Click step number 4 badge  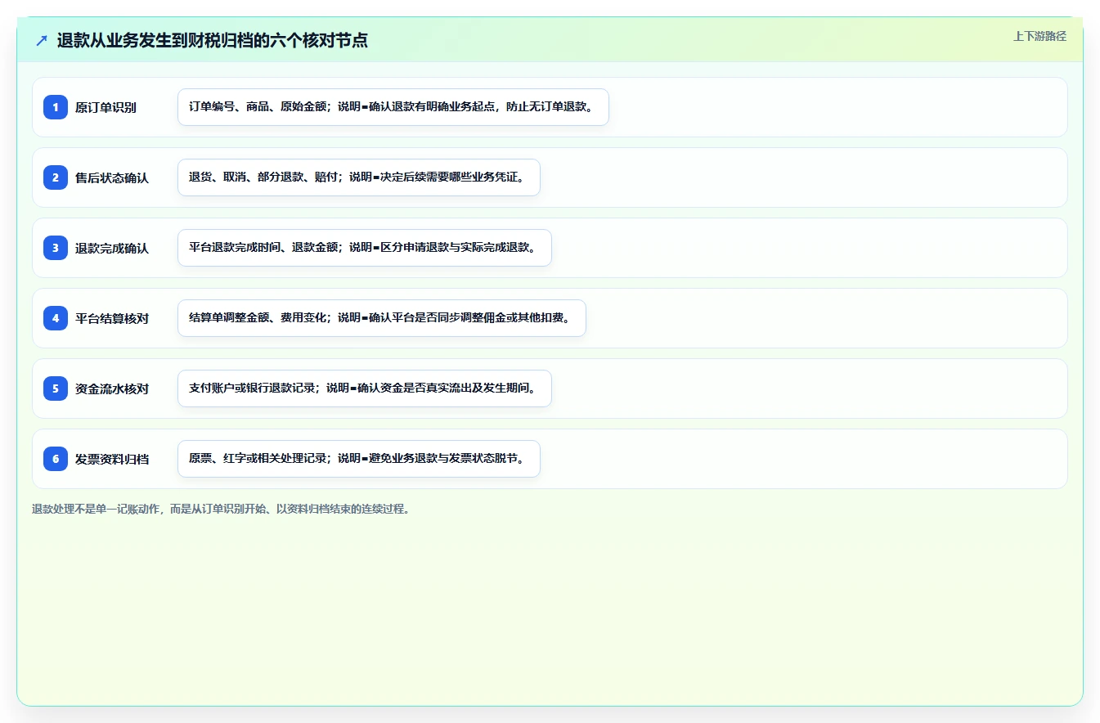coord(56,318)
